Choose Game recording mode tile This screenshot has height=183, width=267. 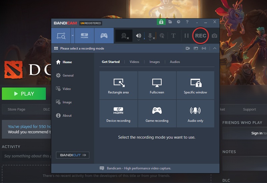[x=157, y=114]
